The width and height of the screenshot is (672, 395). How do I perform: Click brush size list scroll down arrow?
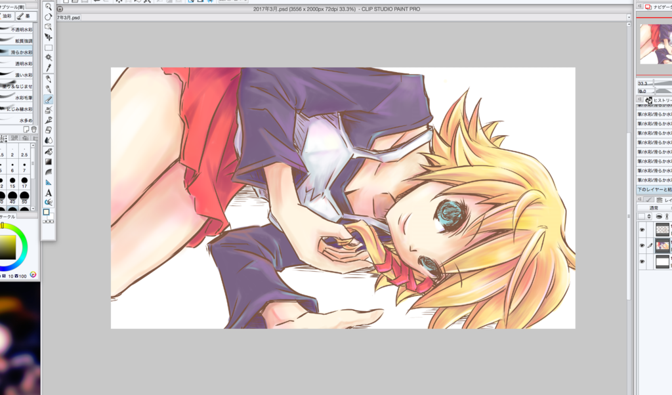click(33, 208)
